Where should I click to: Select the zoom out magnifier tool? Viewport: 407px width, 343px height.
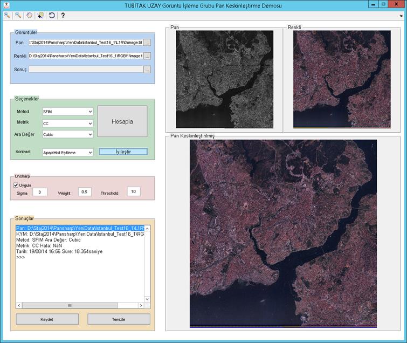tap(18, 15)
